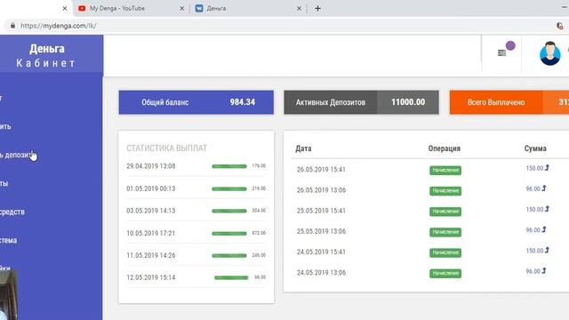
Task: Click the Сумма column header
Action: [535, 148]
